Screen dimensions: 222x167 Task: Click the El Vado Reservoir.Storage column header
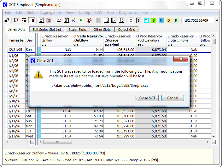click(x=119, y=40)
